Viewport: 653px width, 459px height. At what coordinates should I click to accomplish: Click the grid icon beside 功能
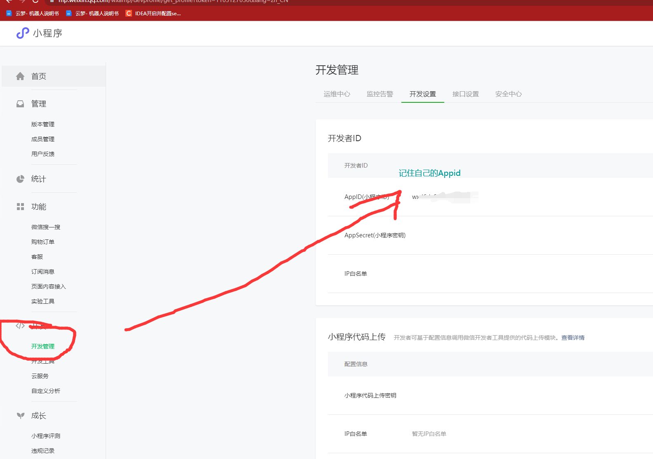click(x=20, y=206)
